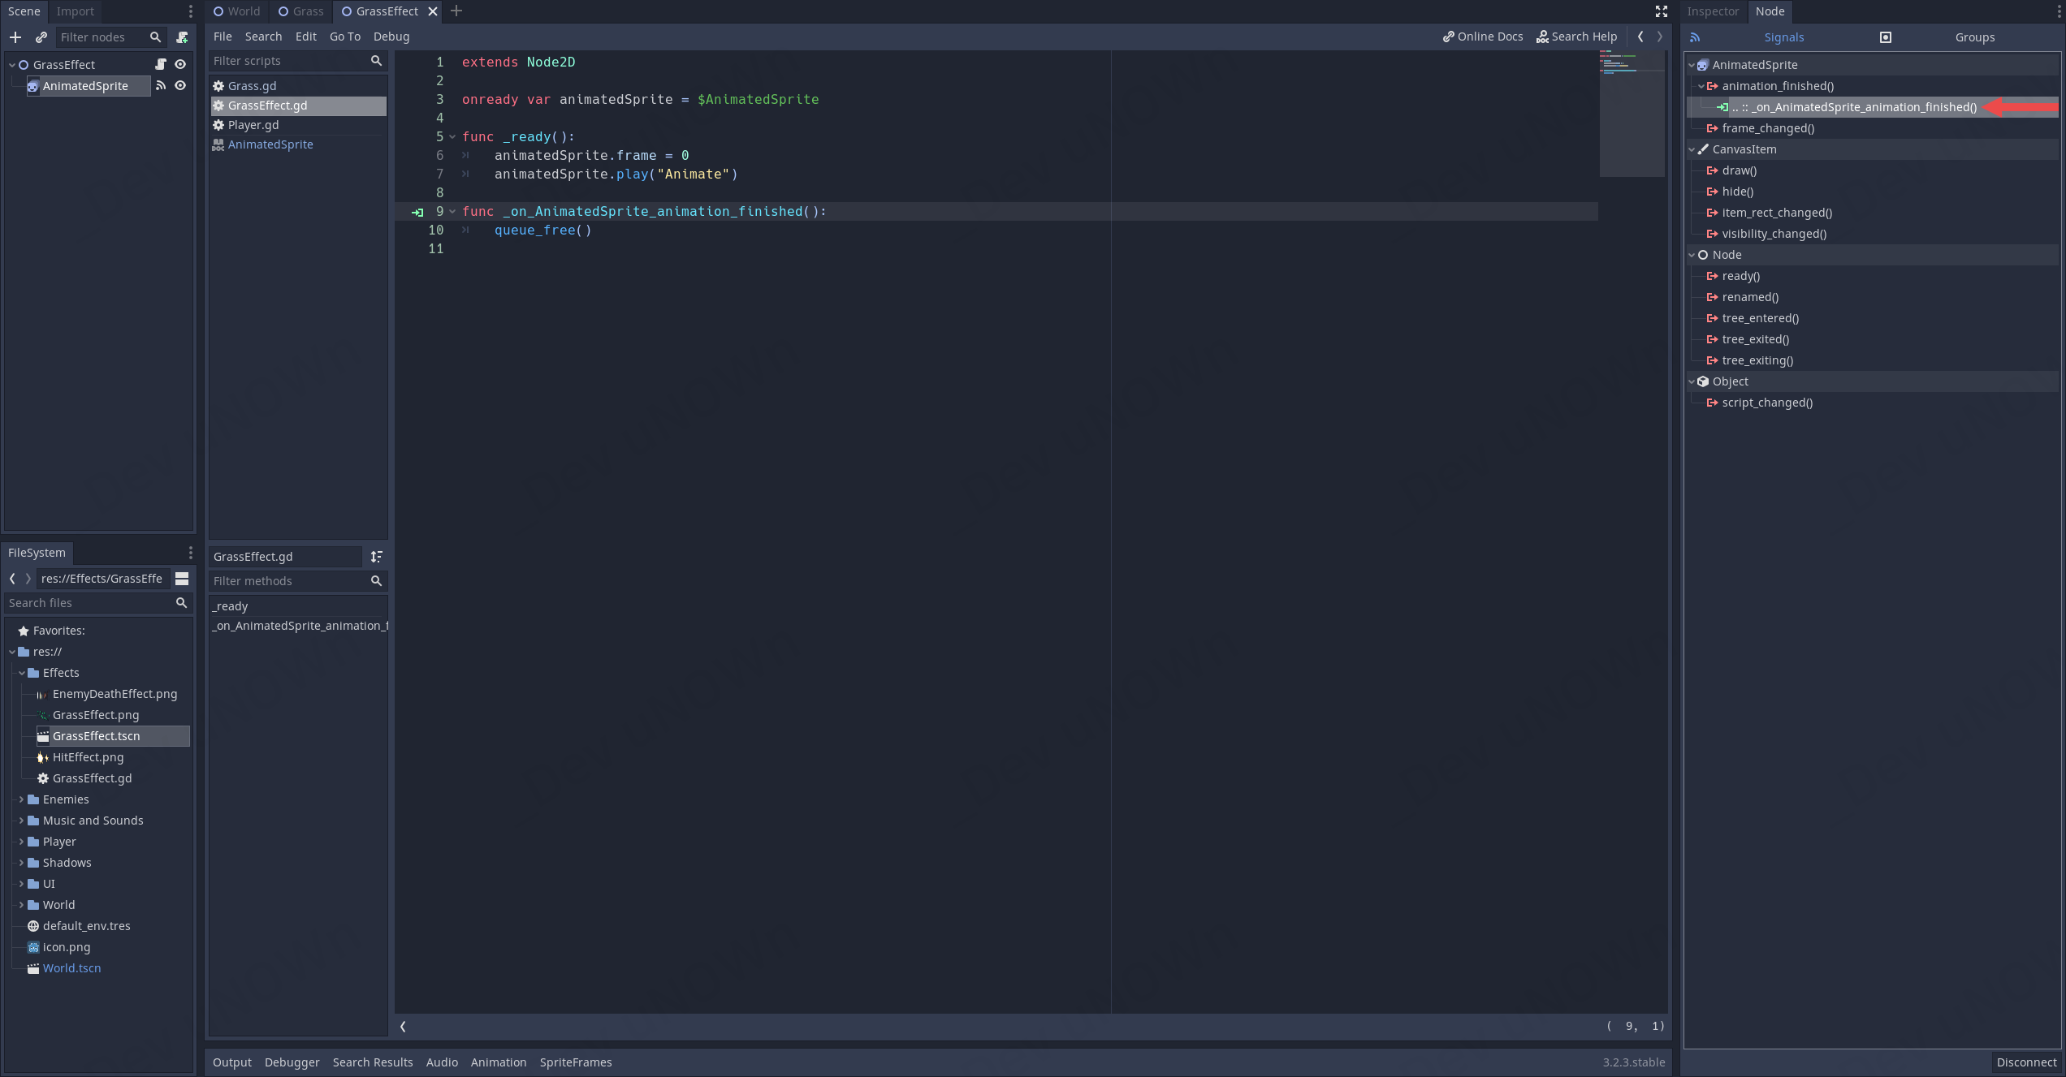Image resolution: width=2066 pixels, height=1077 pixels.
Task: Toggle FileSystem split view icon
Action: 182,579
